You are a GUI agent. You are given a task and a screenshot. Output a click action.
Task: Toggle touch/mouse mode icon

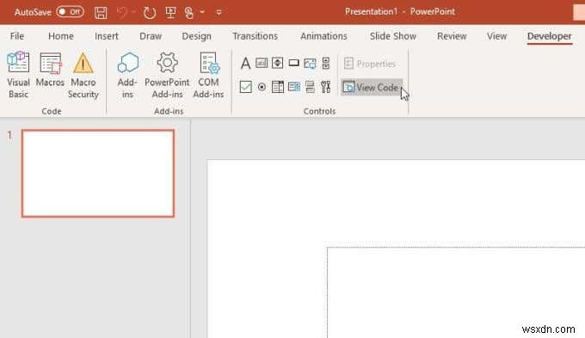pyautogui.click(x=189, y=13)
